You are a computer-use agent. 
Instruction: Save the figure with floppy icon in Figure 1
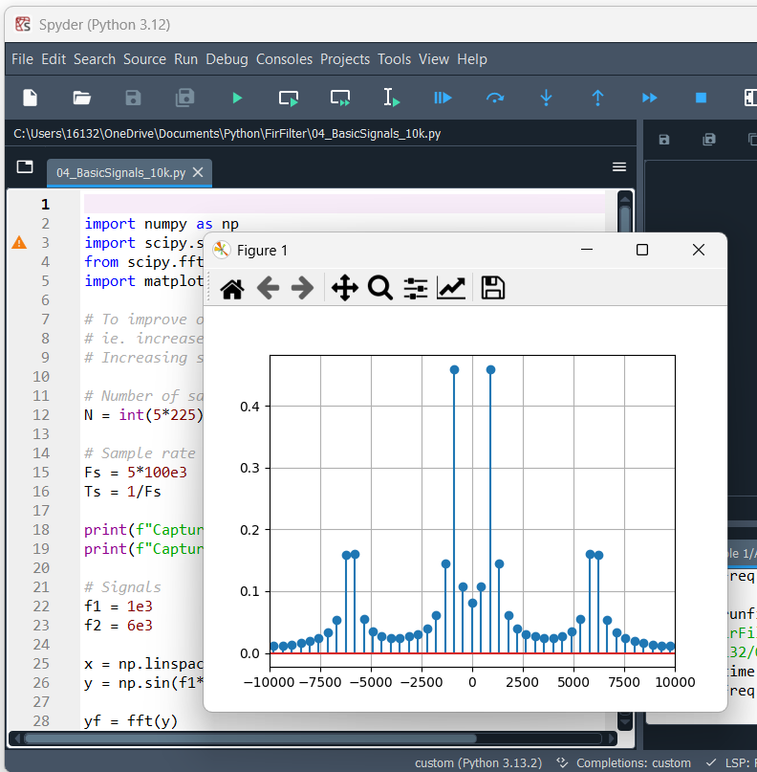[x=493, y=288]
